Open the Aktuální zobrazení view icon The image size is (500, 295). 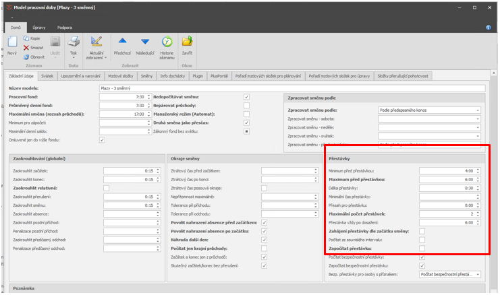click(x=96, y=42)
